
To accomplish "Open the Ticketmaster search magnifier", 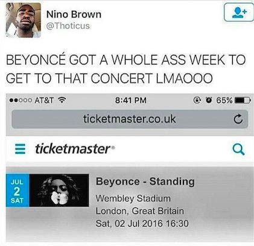I will click(238, 150).
